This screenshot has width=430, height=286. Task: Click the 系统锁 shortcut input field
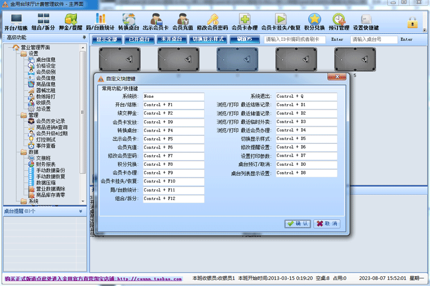(174, 97)
